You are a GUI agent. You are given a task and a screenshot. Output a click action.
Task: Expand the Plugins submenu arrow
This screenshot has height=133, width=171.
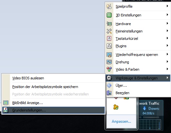167,45
